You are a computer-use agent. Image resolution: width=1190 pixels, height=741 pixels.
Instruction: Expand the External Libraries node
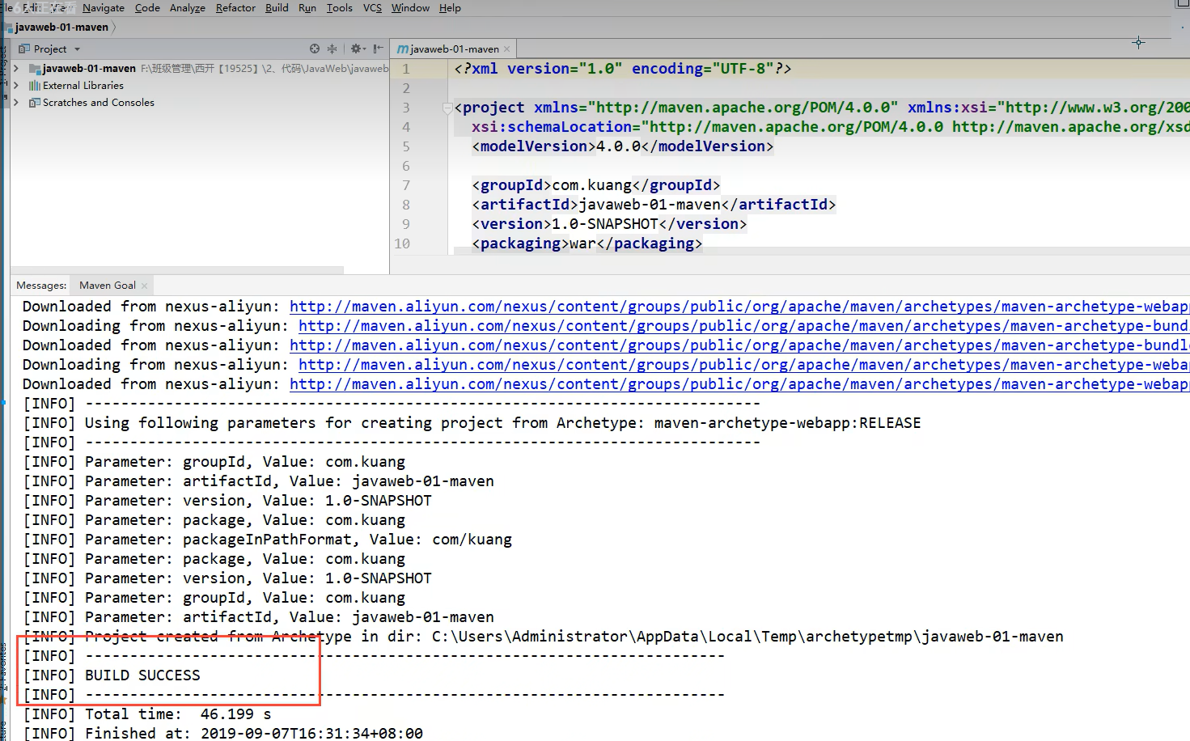[16, 86]
